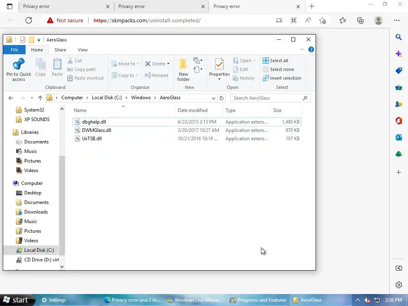Open Edge Favorites star icon

coord(343,20)
